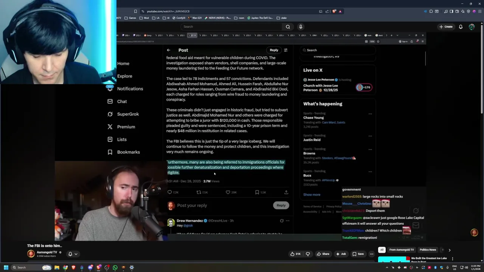The image size is (484, 272).
Task: Click the Reply button at the top of the post
Action: click(x=274, y=50)
